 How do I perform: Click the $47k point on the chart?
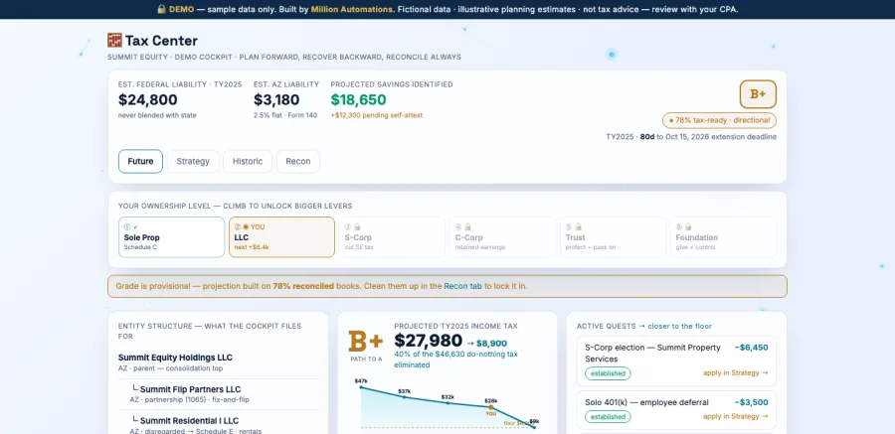(361, 387)
